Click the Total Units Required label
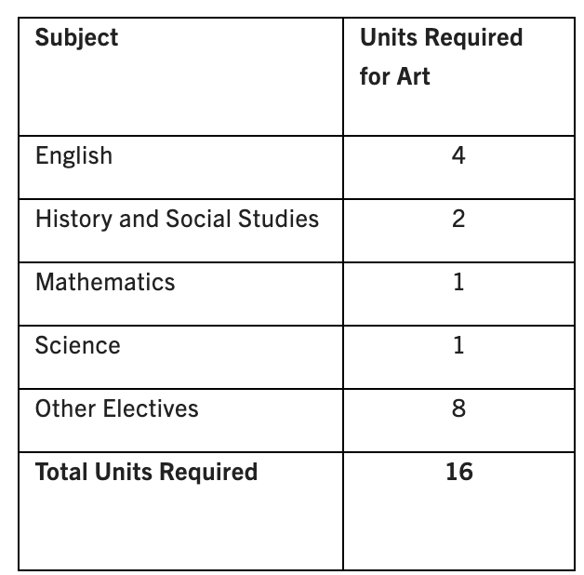The height and width of the screenshot is (575, 584). (146, 472)
